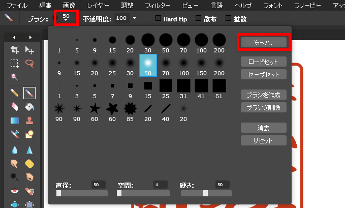The width and height of the screenshot is (345, 208).
Task: Select the slanted stroke 40 brush preset
Action: pos(166,112)
